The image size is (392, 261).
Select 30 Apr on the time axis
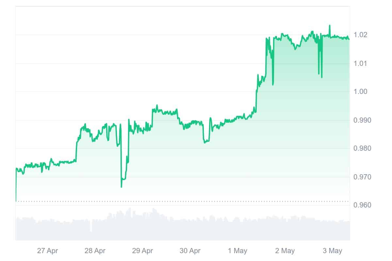point(190,251)
